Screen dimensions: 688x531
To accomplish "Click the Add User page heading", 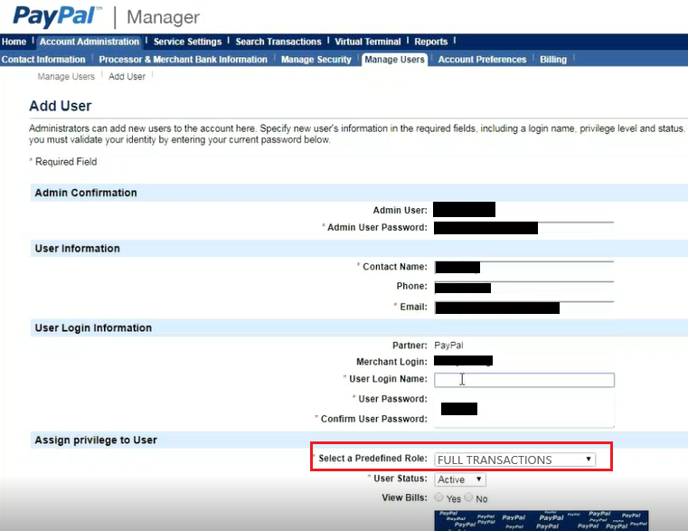I will (x=61, y=106).
